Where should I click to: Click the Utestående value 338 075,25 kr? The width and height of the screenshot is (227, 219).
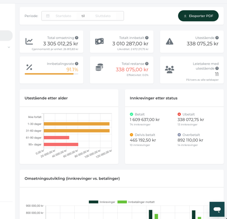[x=203, y=44]
